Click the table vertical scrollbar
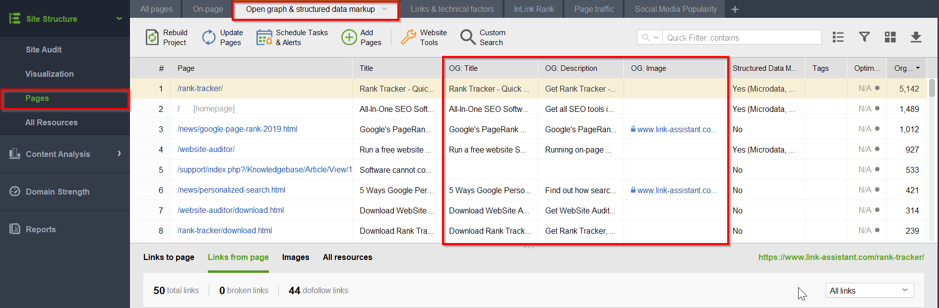The height and width of the screenshot is (308, 939). pyautogui.click(x=932, y=88)
